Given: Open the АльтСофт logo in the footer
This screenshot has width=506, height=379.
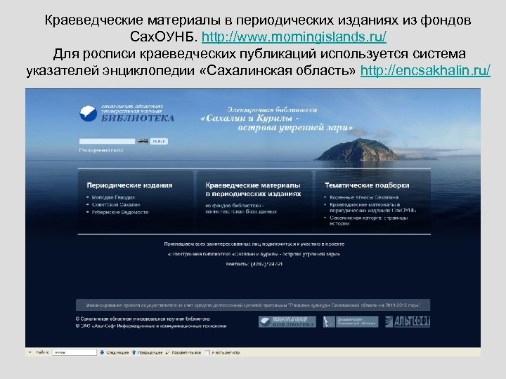Looking at the screenshot, I should [408, 321].
